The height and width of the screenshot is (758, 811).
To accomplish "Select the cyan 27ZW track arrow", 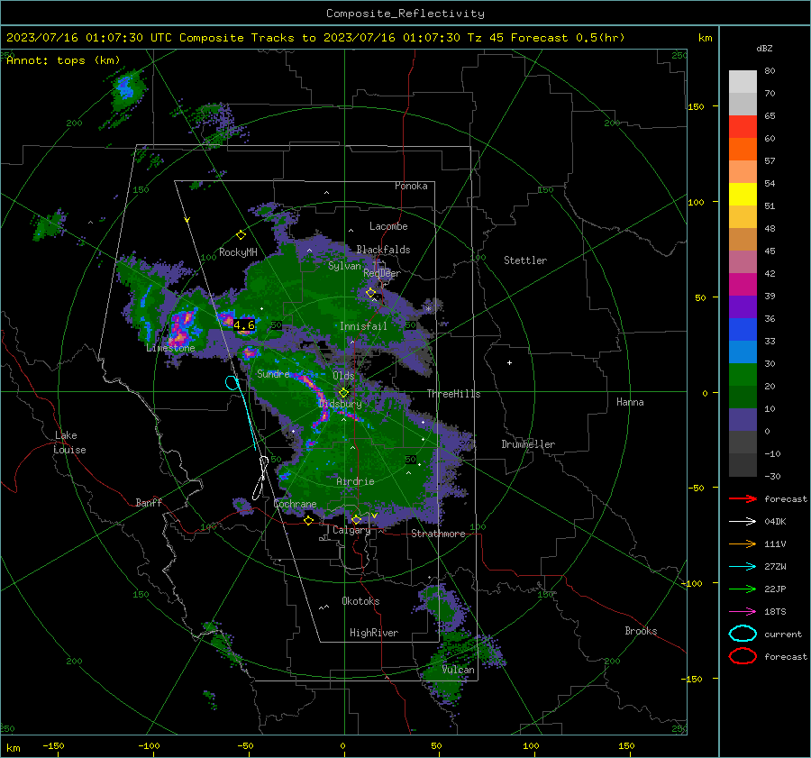I will click(x=743, y=567).
